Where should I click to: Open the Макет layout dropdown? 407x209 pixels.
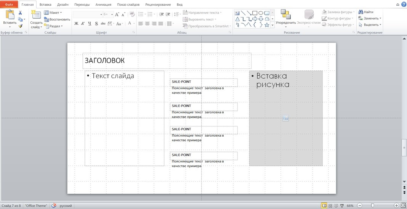click(x=53, y=13)
